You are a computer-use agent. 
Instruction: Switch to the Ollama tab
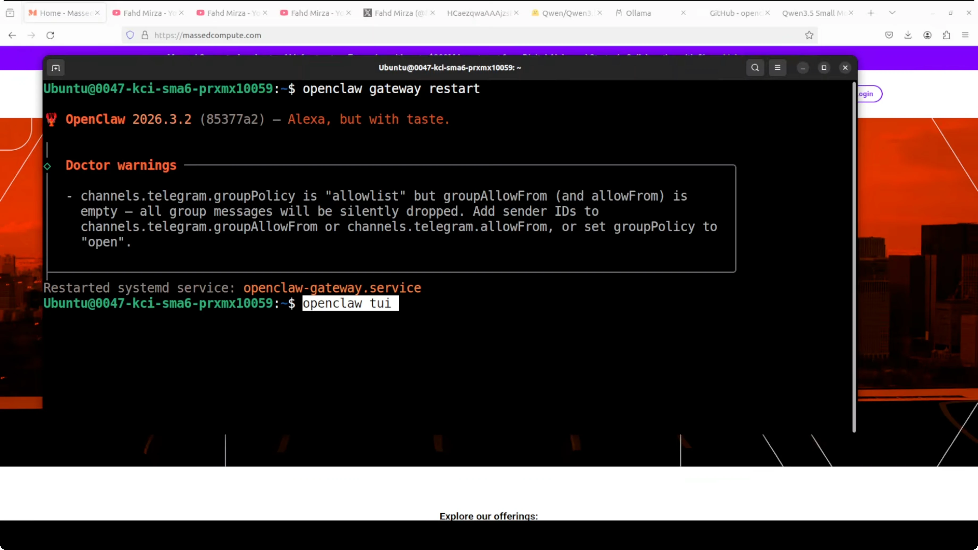click(638, 13)
